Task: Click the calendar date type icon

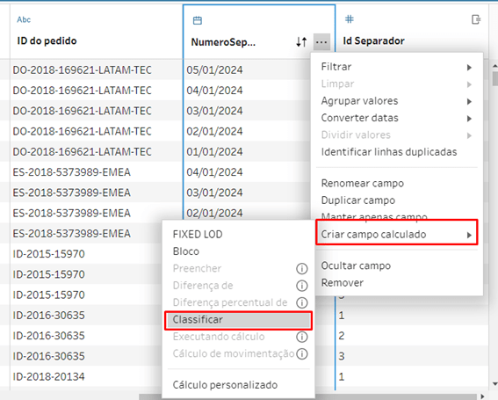Action: point(198,20)
